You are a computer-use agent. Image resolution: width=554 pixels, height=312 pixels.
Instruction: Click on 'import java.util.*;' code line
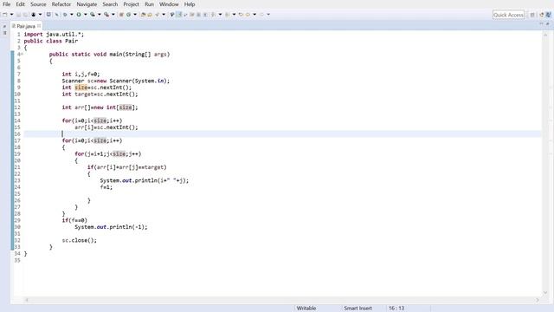(x=54, y=35)
